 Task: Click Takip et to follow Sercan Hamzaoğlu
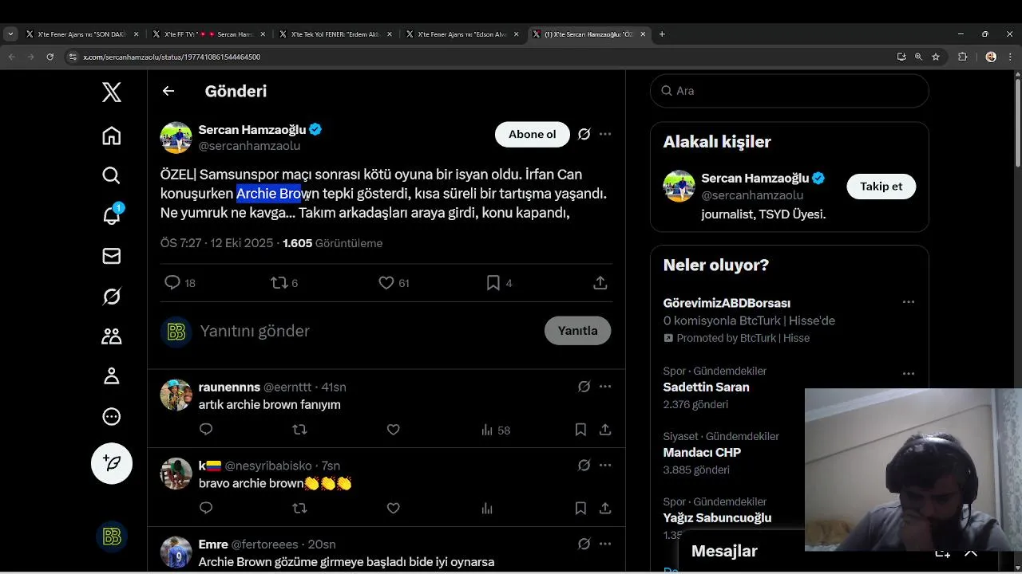coord(881,186)
